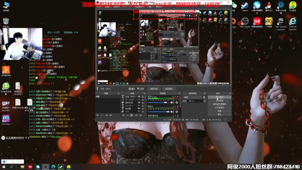Show the hidden display capture source

[x=139, y=100]
